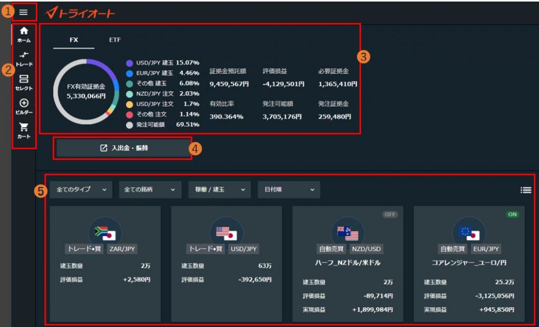Viewport: 539px width, 327px height.
Task: Click the 発注可能額 value 3,705,176円
Action: pos(282,117)
